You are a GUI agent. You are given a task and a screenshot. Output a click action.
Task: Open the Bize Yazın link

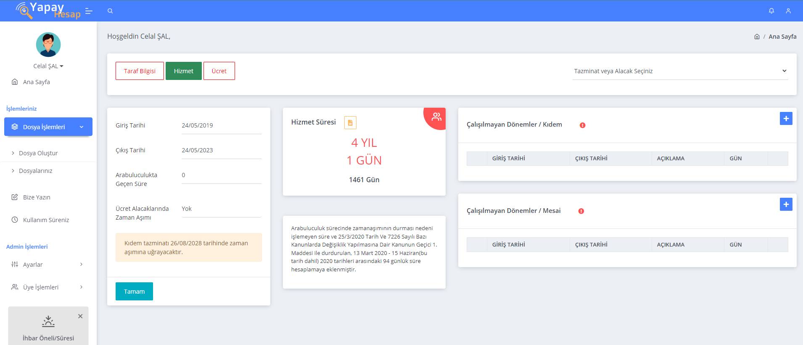click(x=37, y=197)
